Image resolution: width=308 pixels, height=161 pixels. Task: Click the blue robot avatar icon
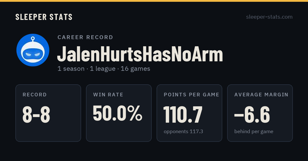pyautogui.click(x=33, y=50)
